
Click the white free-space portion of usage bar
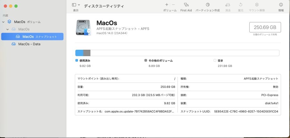185,53
